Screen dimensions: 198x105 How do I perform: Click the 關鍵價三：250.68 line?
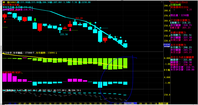[181, 65]
